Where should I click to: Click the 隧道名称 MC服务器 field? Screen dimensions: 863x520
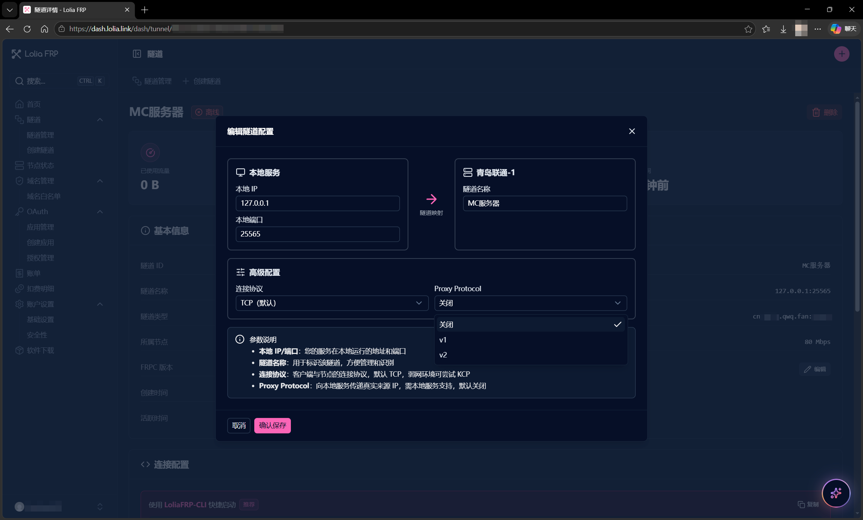pos(545,203)
